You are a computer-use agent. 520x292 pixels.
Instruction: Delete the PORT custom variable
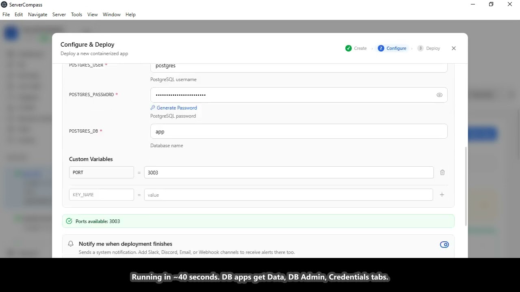442,172
